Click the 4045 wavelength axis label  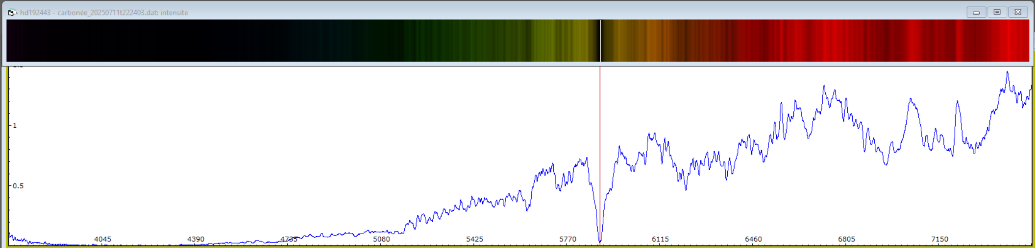coord(102,239)
